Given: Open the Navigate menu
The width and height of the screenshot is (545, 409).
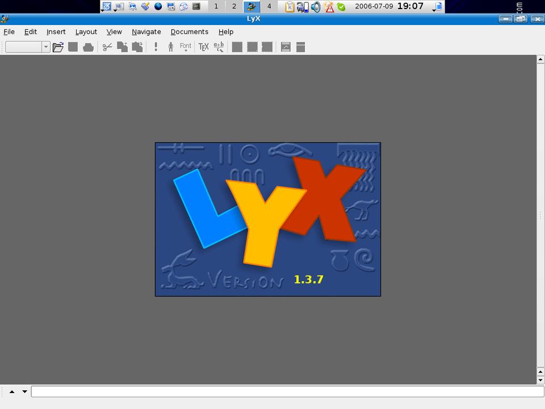Looking at the screenshot, I should (146, 32).
